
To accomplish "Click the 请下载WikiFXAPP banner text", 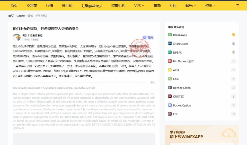I will [x=186, y=137].
